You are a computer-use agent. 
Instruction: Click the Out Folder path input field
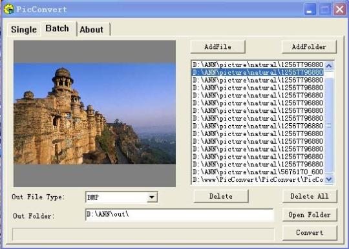[x=180, y=215]
